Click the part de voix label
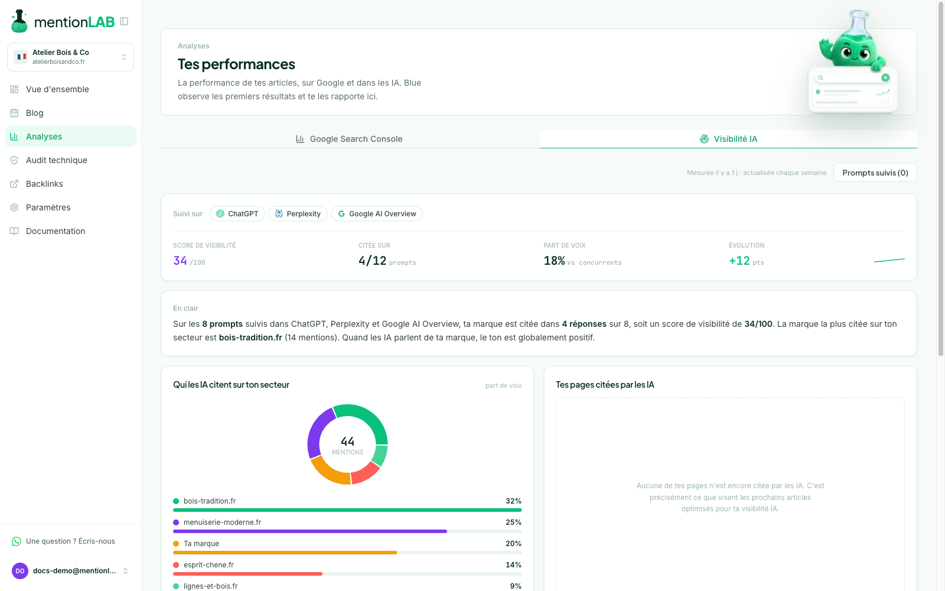945x591 pixels. (503, 385)
